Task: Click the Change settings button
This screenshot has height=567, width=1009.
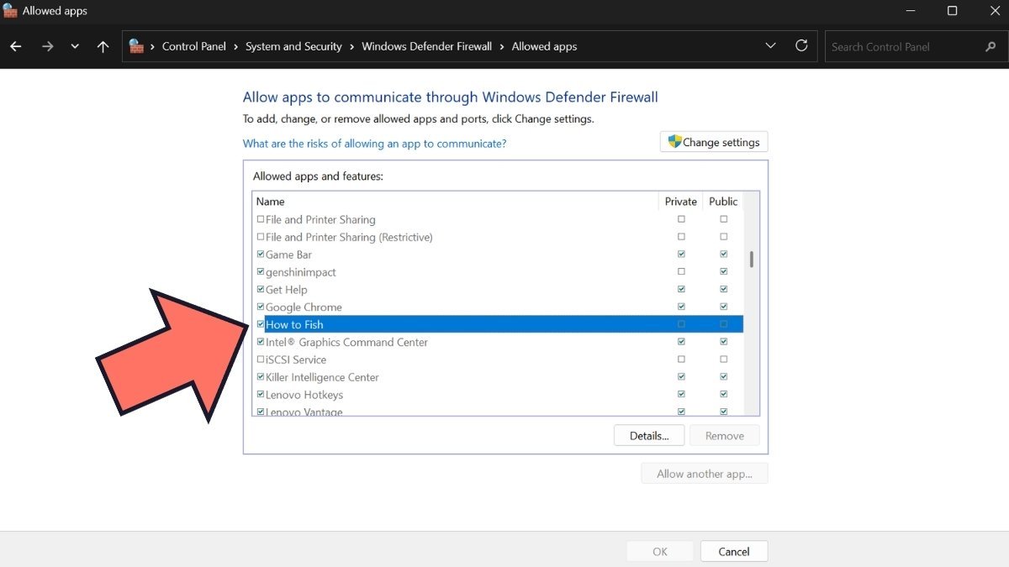Action: [x=714, y=142]
